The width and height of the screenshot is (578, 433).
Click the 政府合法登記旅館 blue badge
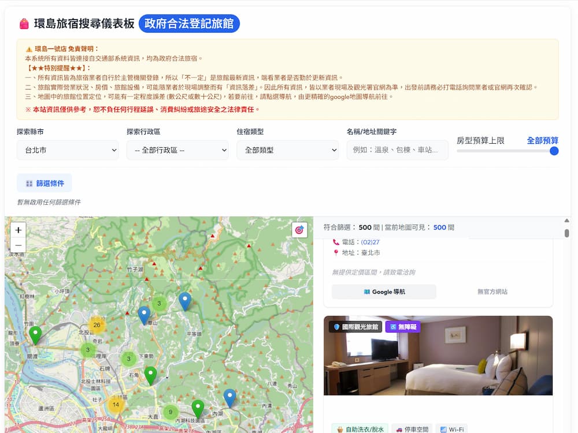point(189,24)
